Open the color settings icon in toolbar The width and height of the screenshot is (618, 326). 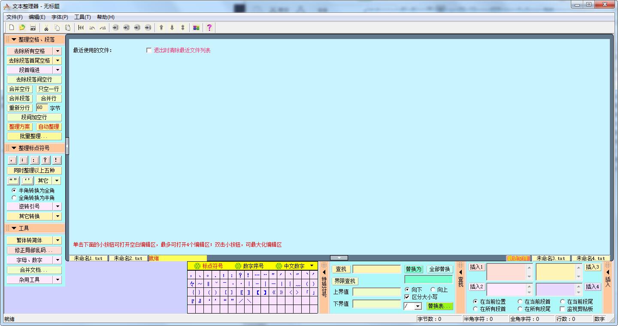click(x=196, y=27)
